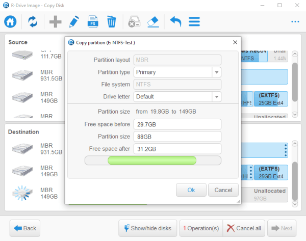
Task: Select source NTFS Recovery partition
Action: (x=254, y=56)
